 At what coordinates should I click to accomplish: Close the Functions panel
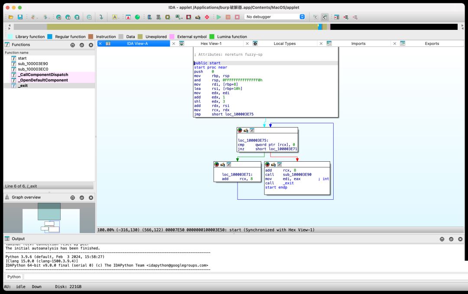tap(91, 45)
